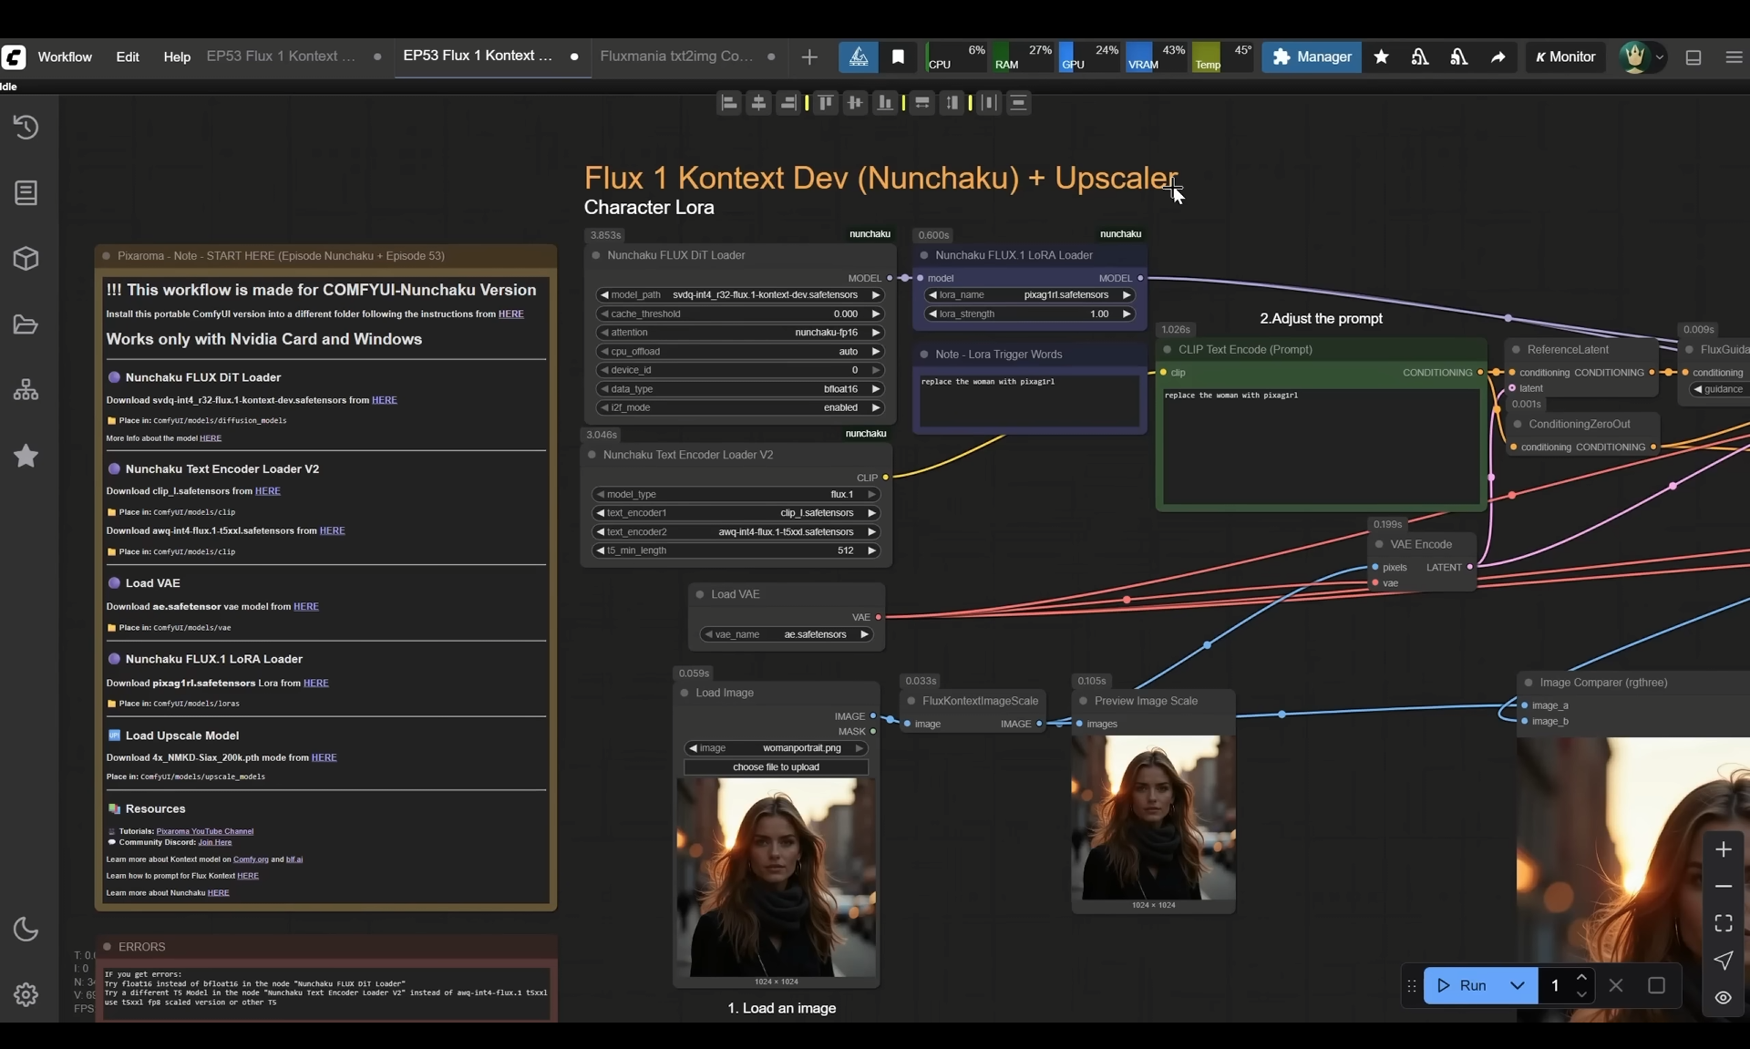Open the node library cube icon
Image resolution: width=1750 pixels, height=1049 pixels.
(26, 259)
